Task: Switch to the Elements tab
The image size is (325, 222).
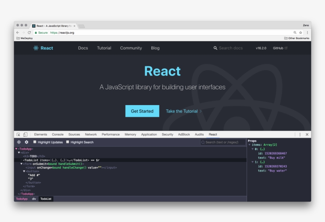Action: point(40,134)
